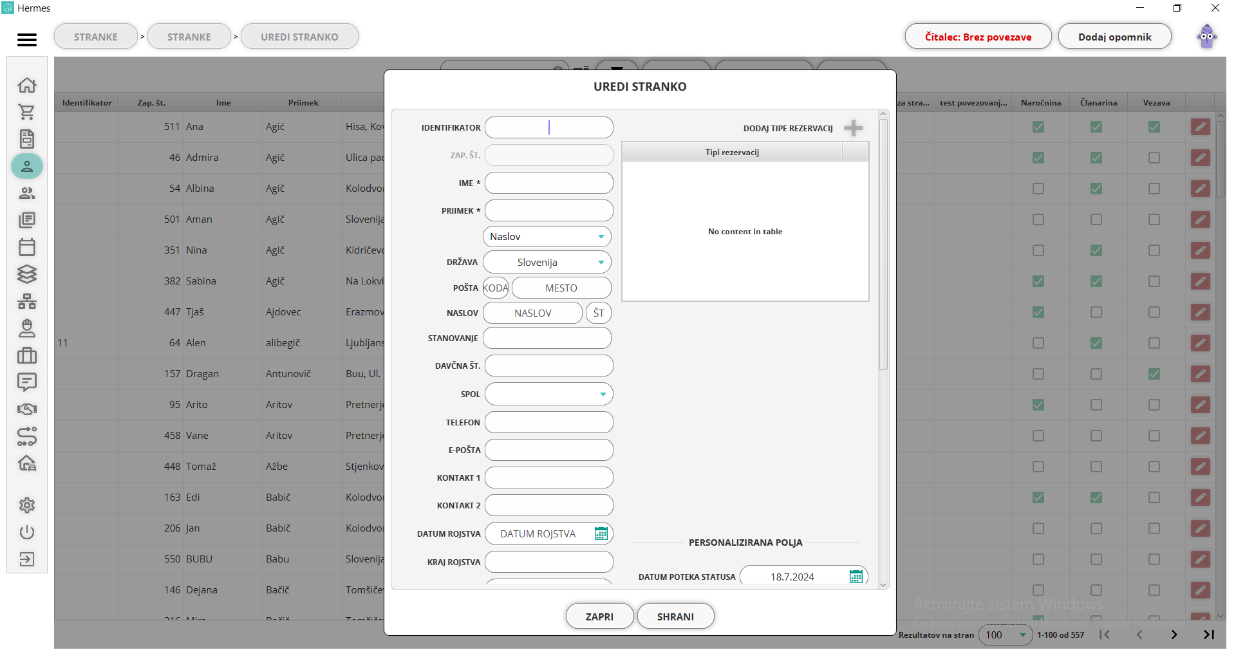The image size is (1236, 659).
Task: Click the logout arrow sidebar icon
Action: point(27,559)
